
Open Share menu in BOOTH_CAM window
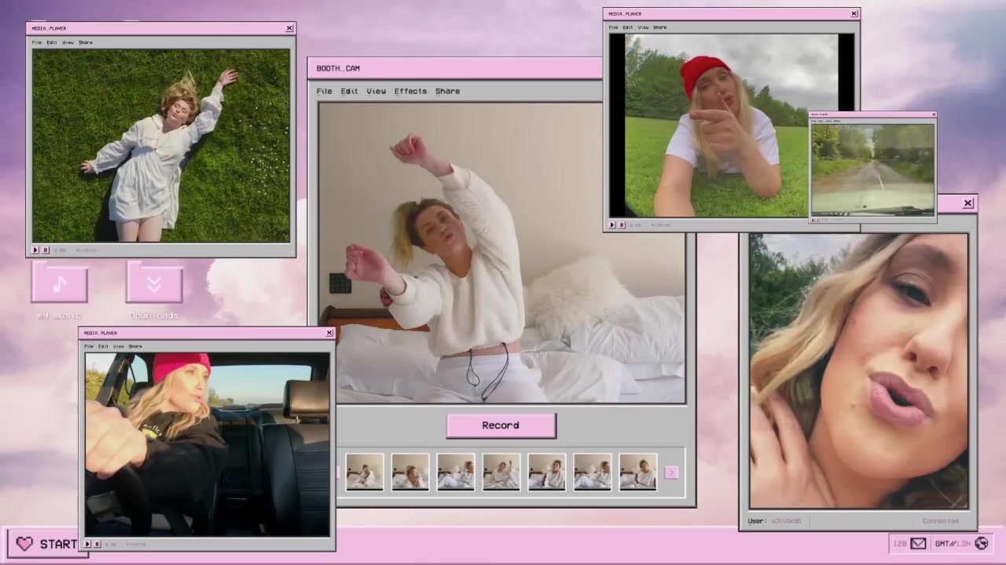pos(447,91)
